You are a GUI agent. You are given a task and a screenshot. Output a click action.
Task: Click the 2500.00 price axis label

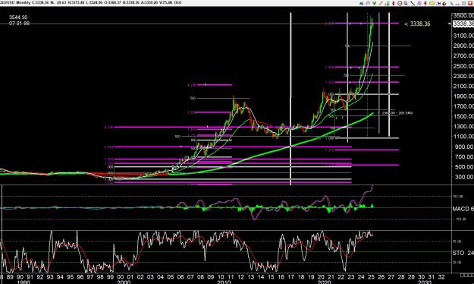[463, 66]
